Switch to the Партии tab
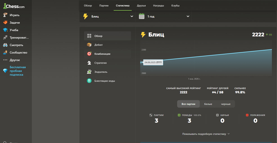Screen dimensions: 277x143 (104, 6)
